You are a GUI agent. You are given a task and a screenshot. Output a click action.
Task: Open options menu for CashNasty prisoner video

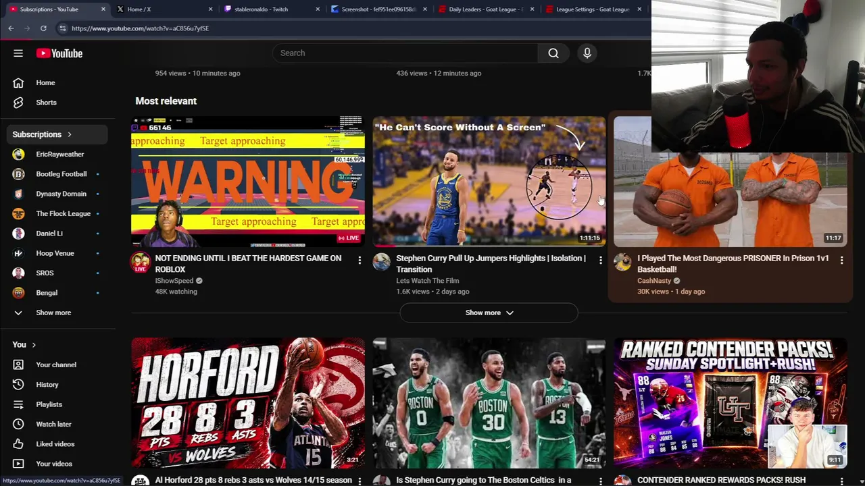[841, 260]
